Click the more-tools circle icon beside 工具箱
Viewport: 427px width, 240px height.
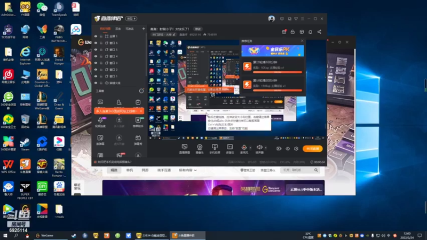(x=141, y=91)
